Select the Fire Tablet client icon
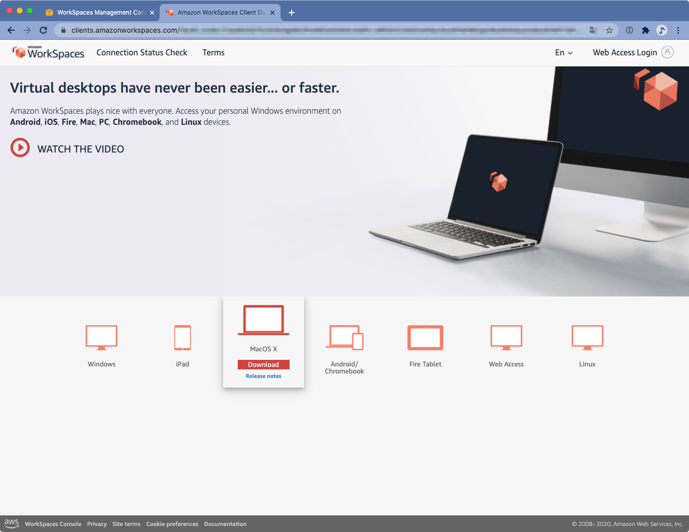The image size is (689, 532). coord(425,338)
